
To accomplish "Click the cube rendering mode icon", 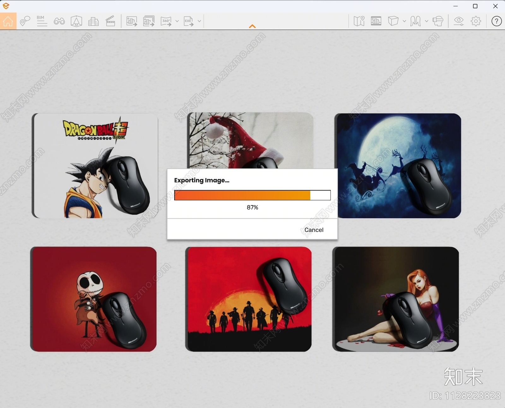I will click(x=393, y=21).
